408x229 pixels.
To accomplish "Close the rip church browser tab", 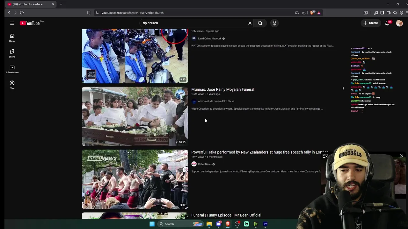I will coord(53,4).
